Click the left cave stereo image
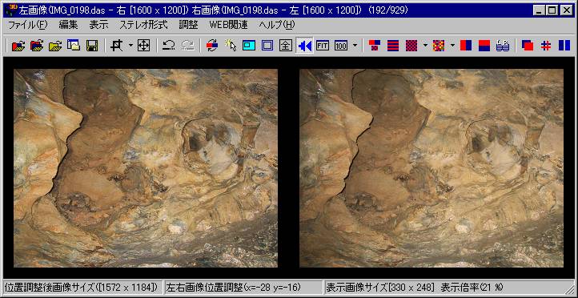Viewport: 578px width, 298px height. tap(146, 168)
